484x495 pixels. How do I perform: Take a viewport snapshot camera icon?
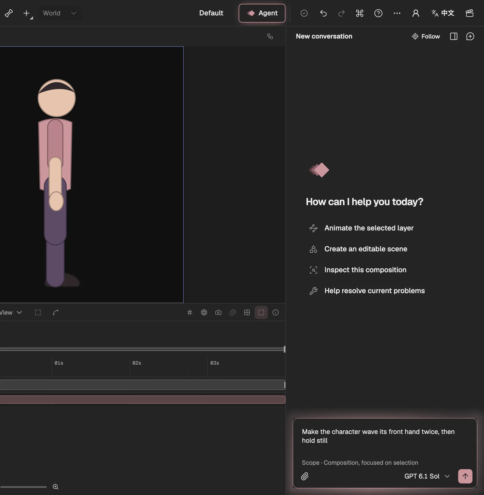point(218,312)
